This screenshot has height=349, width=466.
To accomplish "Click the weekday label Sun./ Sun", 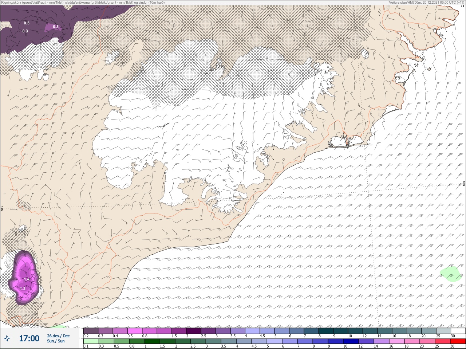I will [x=56, y=341].
